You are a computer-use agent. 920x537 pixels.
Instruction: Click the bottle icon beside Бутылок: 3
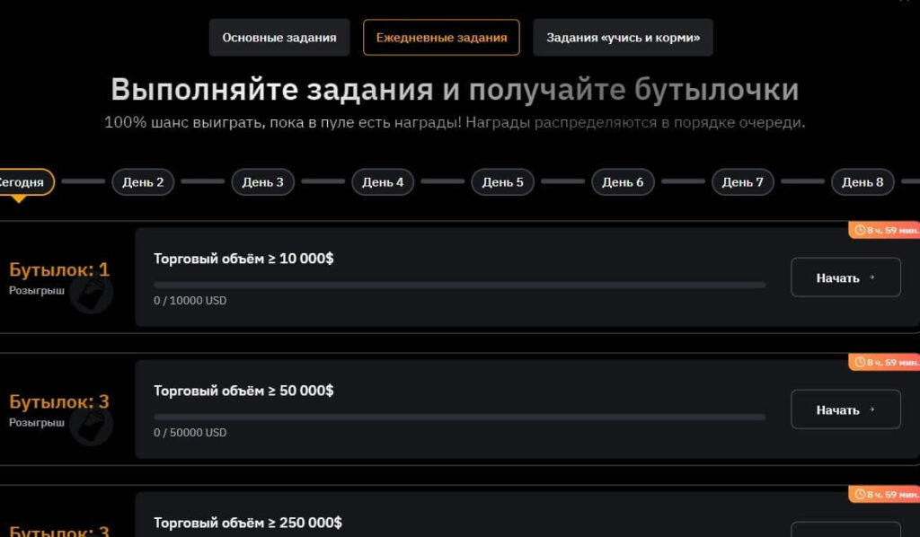93,425
